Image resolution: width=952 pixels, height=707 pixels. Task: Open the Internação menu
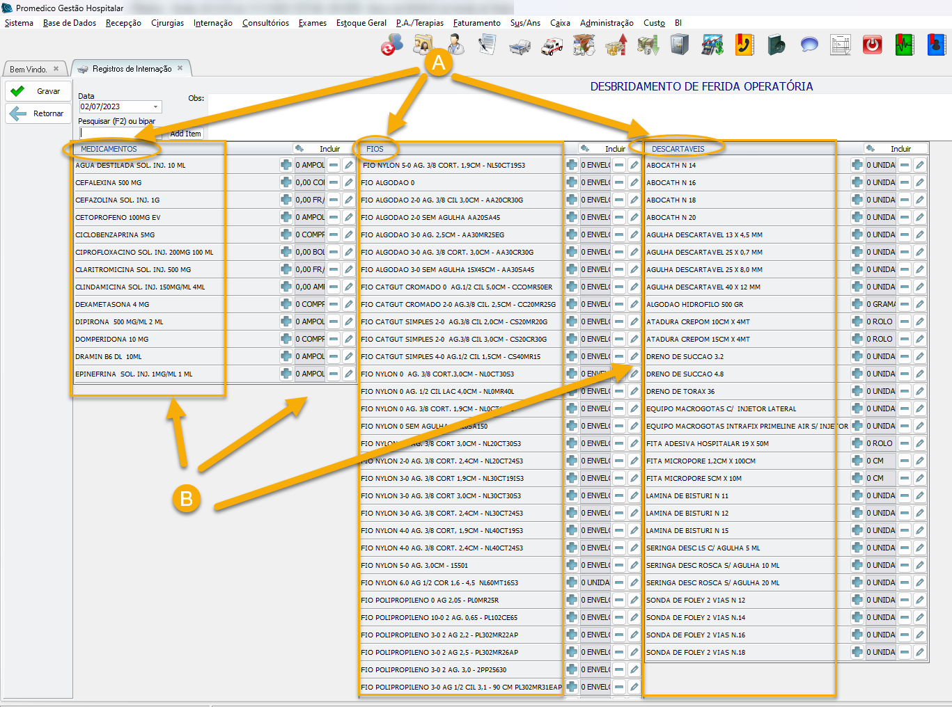pyautogui.click(x=212, y=23)
